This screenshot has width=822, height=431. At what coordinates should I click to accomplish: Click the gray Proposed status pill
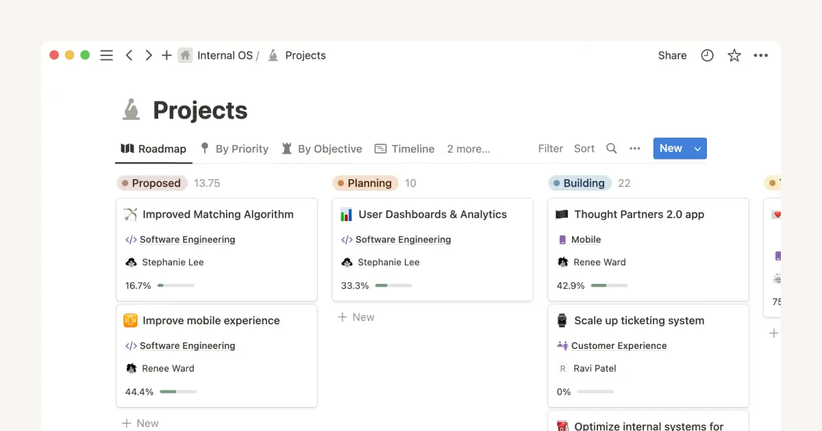152,183
